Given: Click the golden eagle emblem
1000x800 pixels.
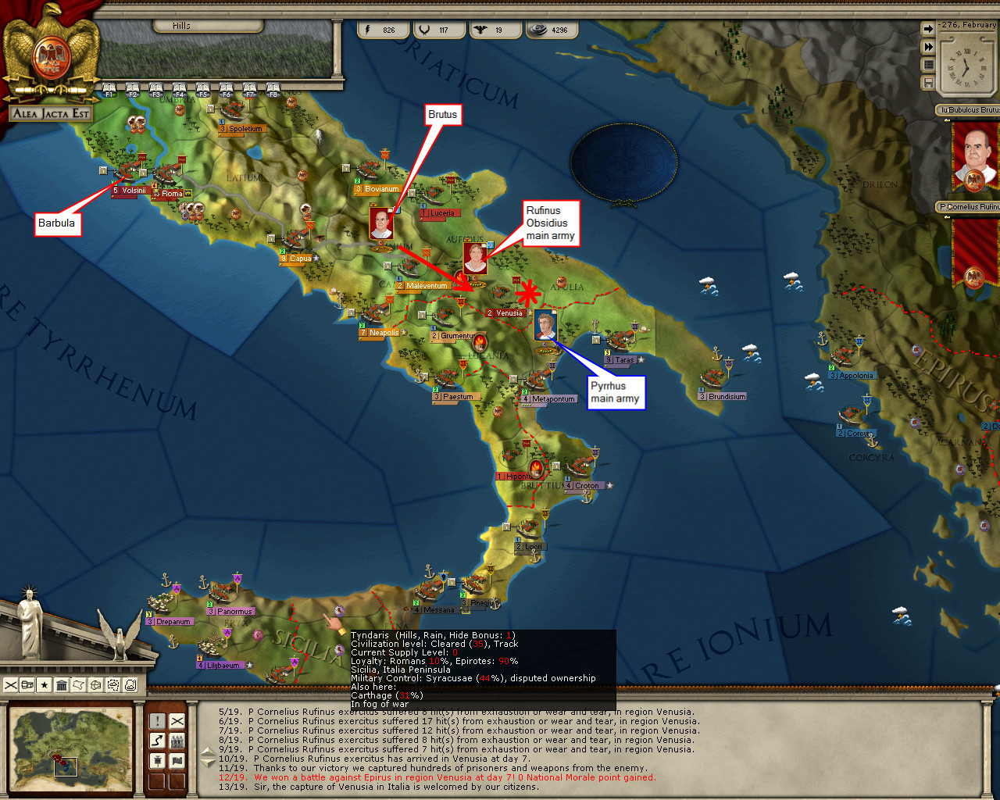Looking at the screenshot, I should pyautogui.click(x=52, y=52).
